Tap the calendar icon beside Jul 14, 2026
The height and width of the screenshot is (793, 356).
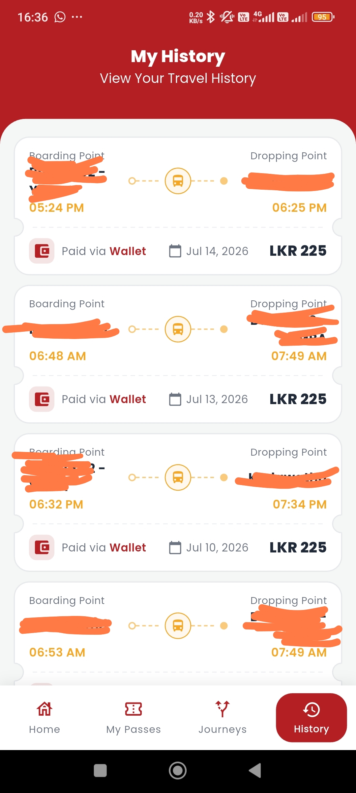click(x=175, y=251)
